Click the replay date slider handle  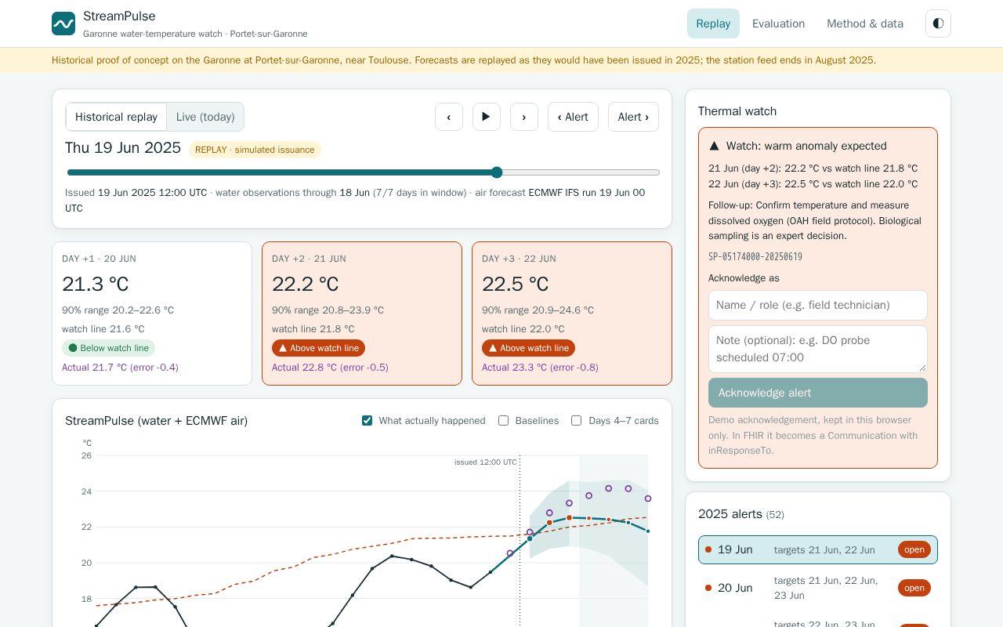click(497, 172)
